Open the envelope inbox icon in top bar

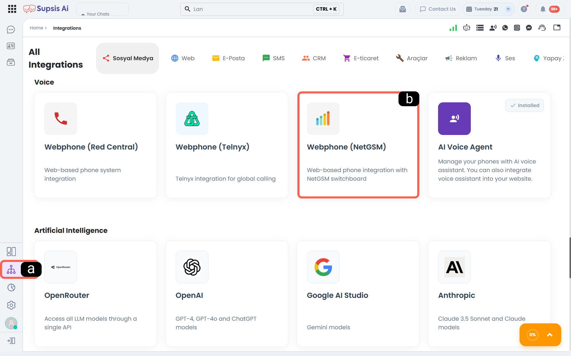(x=403, y=9)
